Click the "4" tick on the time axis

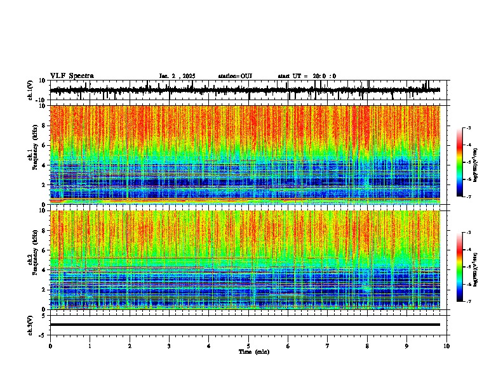click(209, 346)
